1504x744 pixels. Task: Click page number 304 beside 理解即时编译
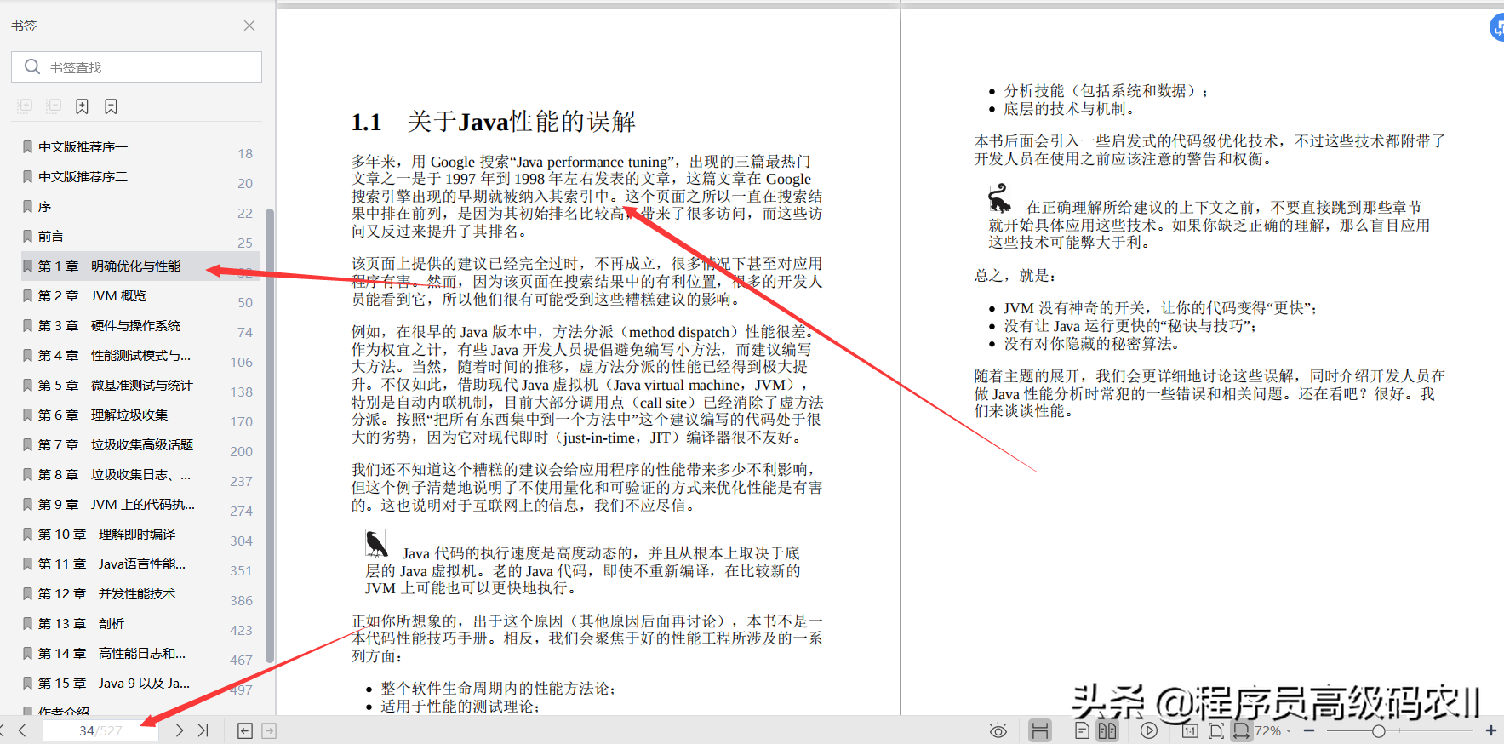pyautogui.click(x=242, y=541)
